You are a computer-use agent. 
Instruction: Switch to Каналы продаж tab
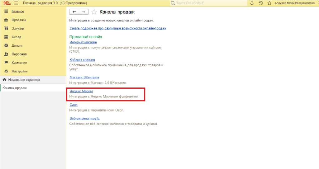tap(33, 88)
